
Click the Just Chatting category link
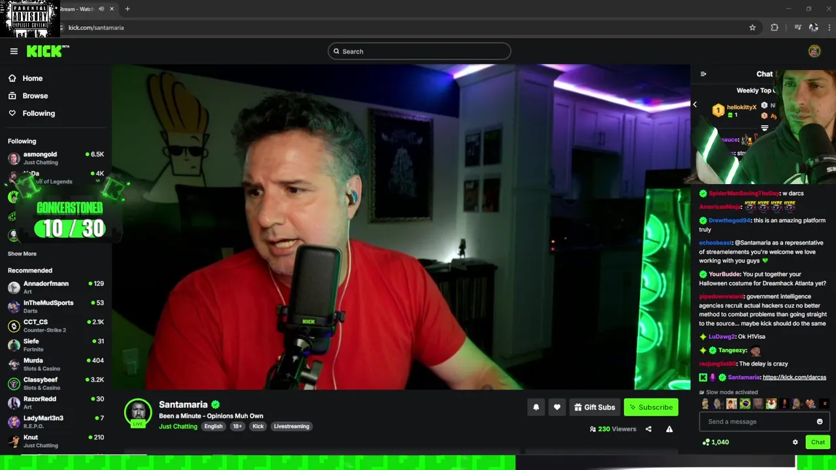[x=178, y=426]
